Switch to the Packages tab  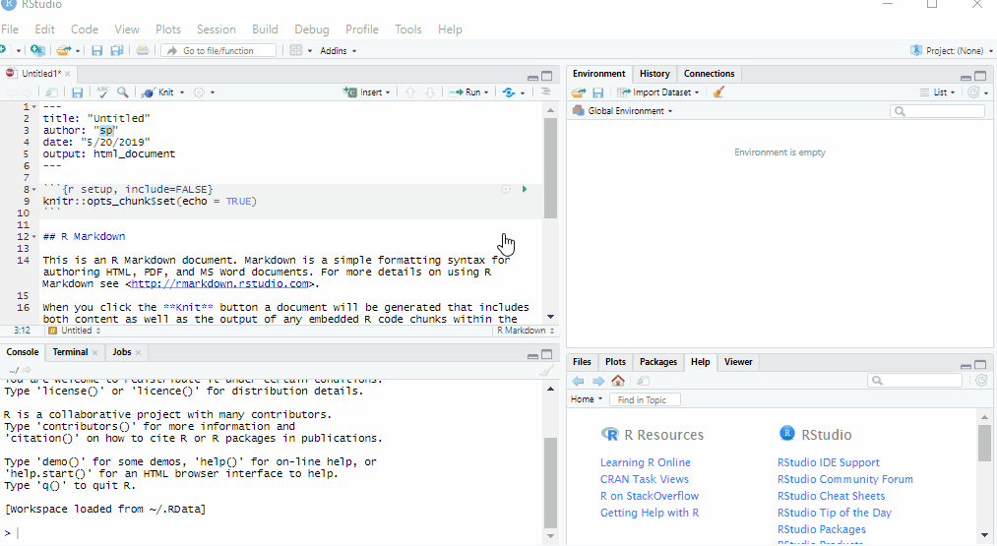pos(658,362)
